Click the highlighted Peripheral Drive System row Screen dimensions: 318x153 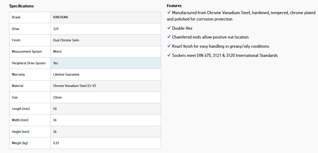(85, 63)
